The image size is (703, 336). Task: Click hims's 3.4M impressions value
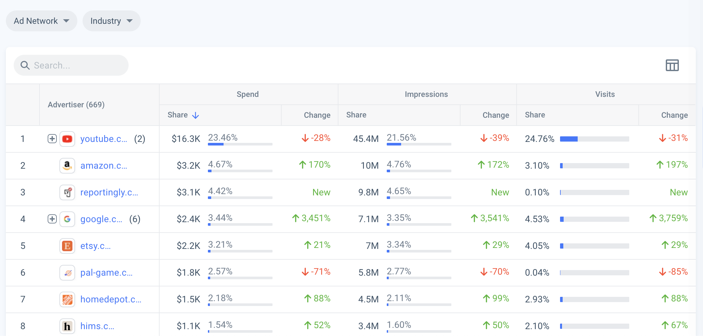click(368, 326)
